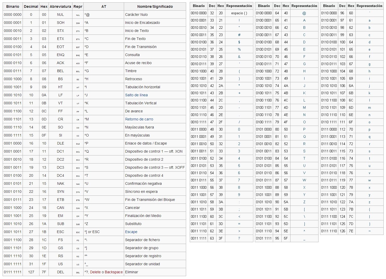Click the '~' character link for decimal 126
Image resolution: width=386 pixels, height=279 pixels.
coord(369,231)
